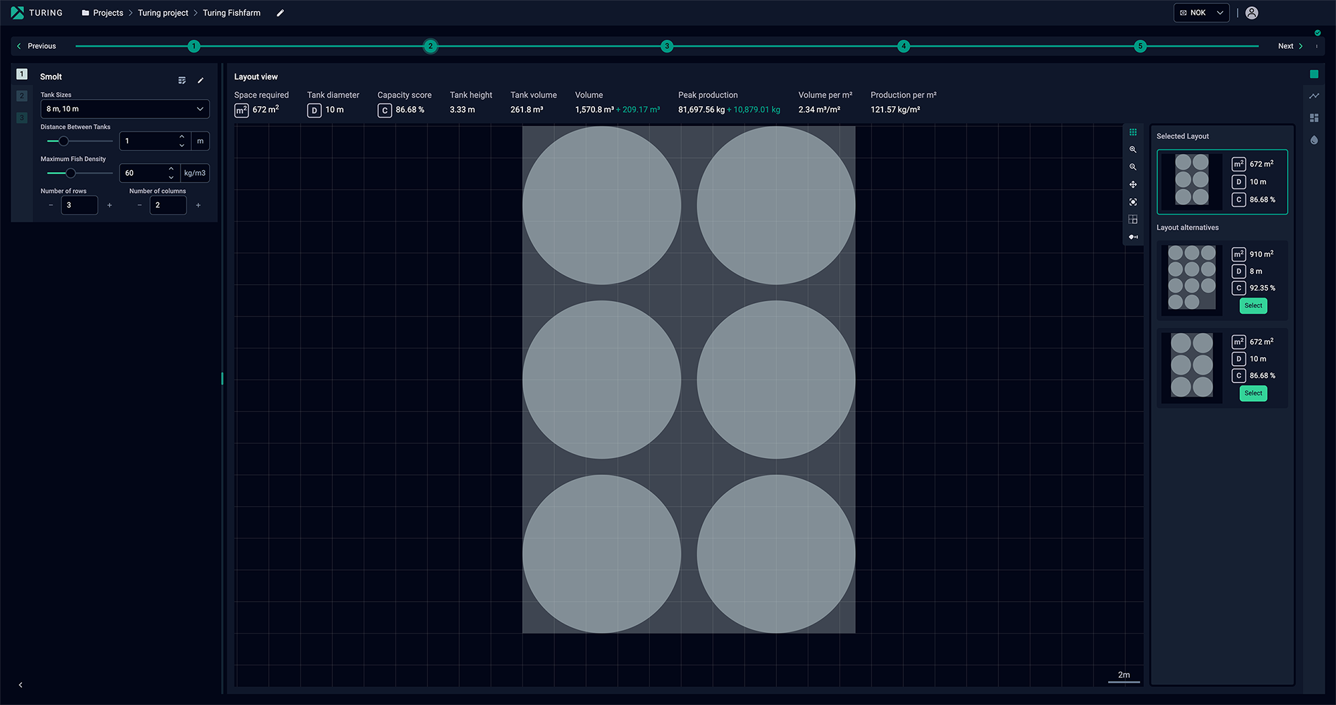Viewport: 1336px width, 705px height.
Task: Open the NOK currency dropdown
Action: tap(1201, 13)
